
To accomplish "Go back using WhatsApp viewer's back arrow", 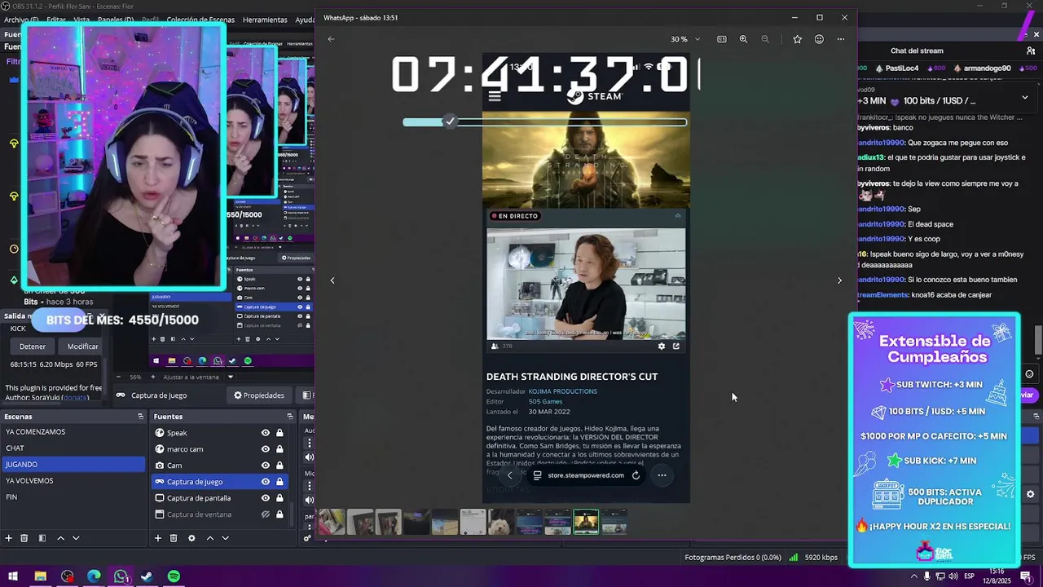I will pyautogui.click(x=331, y=39).
